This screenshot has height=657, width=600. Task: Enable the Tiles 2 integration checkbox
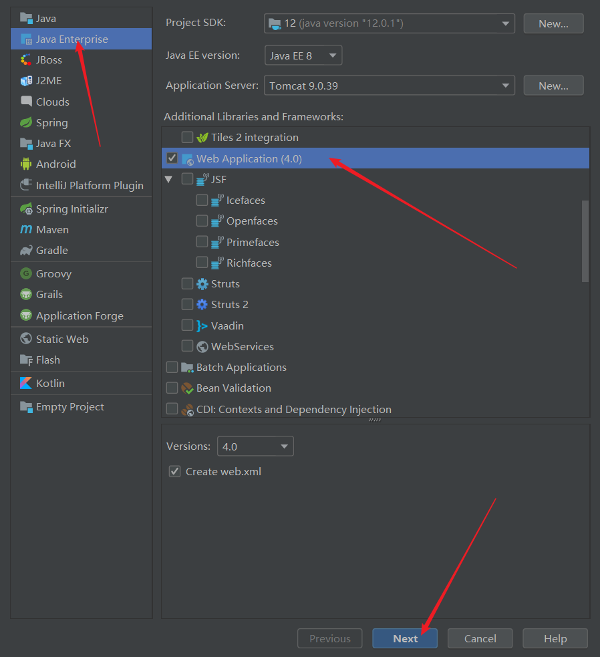point(187,137)
